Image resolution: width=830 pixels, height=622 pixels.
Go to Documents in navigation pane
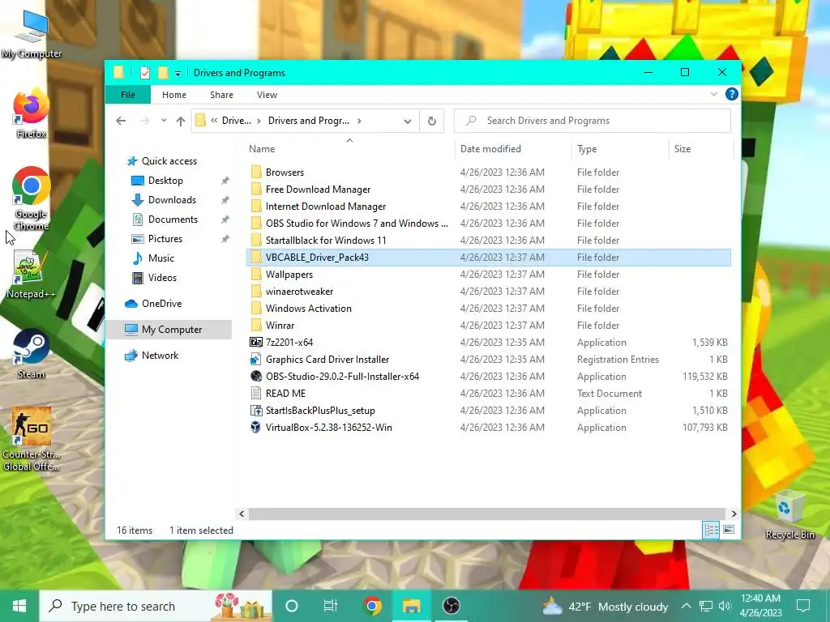173,219
